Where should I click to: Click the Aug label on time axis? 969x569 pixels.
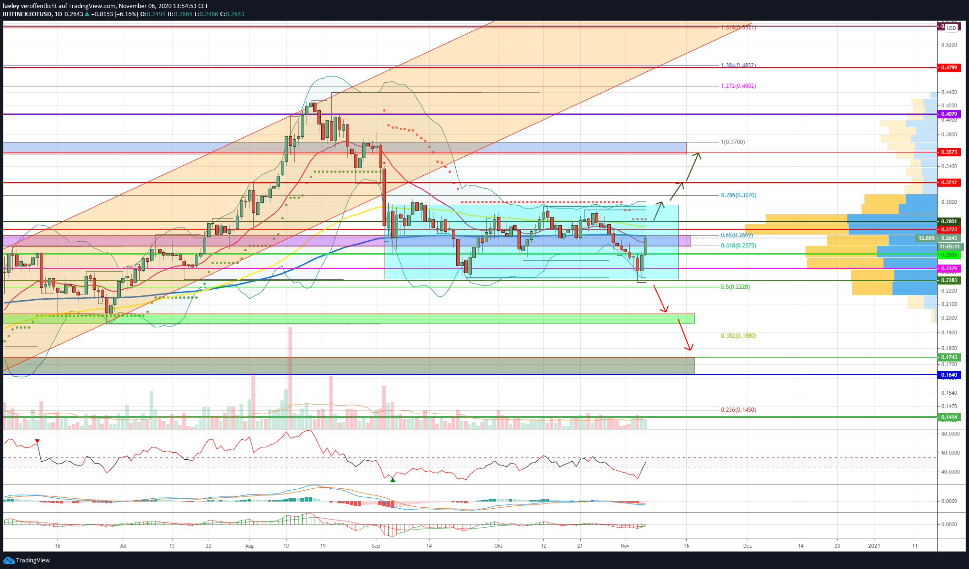(249, 546)
